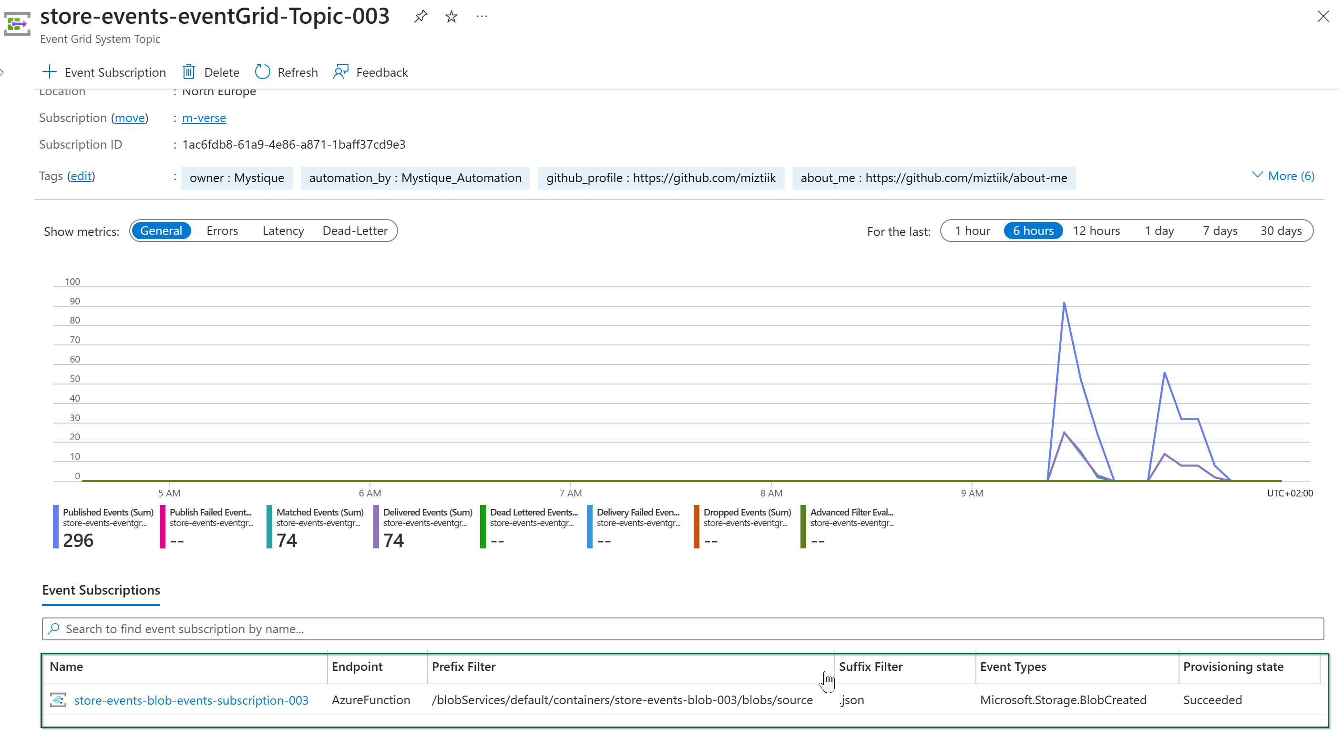The image size is (1343, 738).
Task: Set time range to 7 days
Action: click(x=1220, y=231)
